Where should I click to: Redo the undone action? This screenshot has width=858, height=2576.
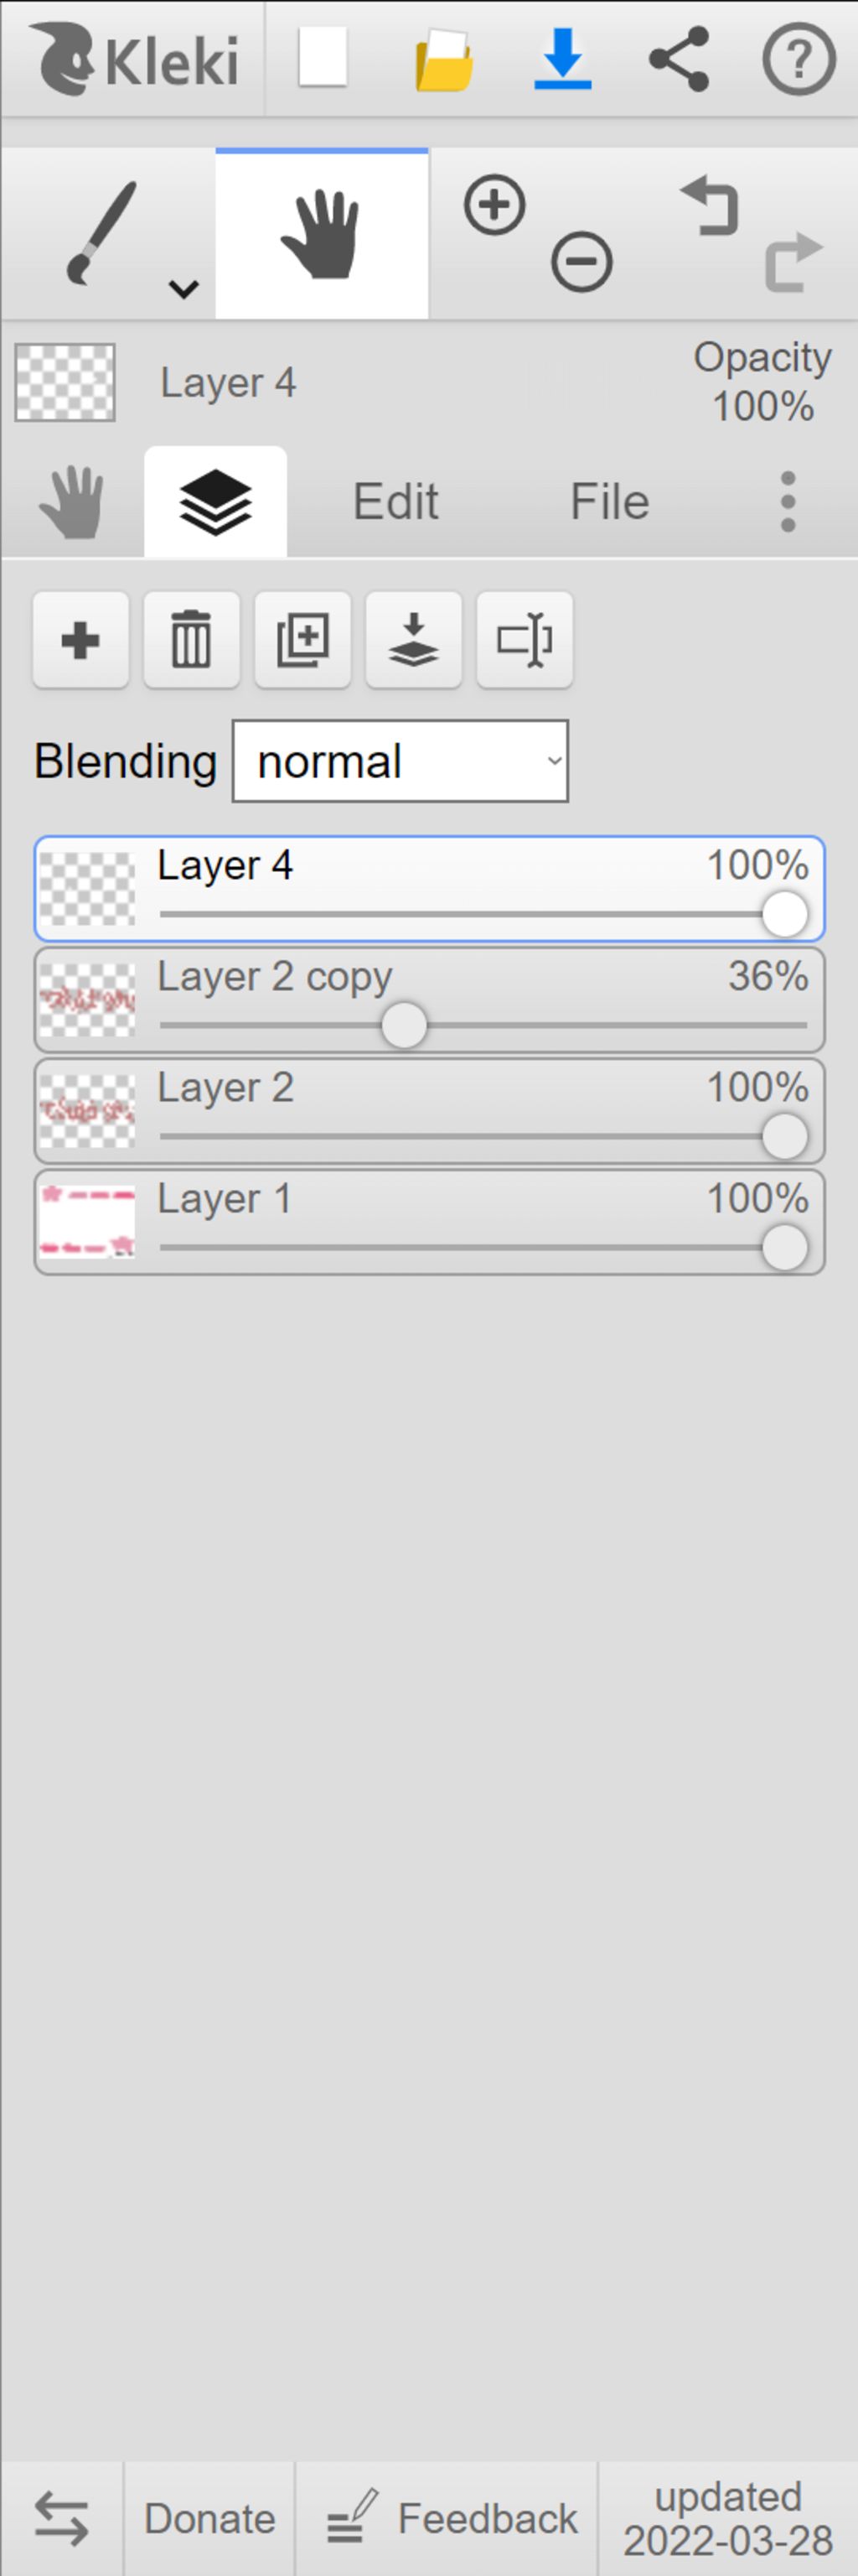(794, 262)
